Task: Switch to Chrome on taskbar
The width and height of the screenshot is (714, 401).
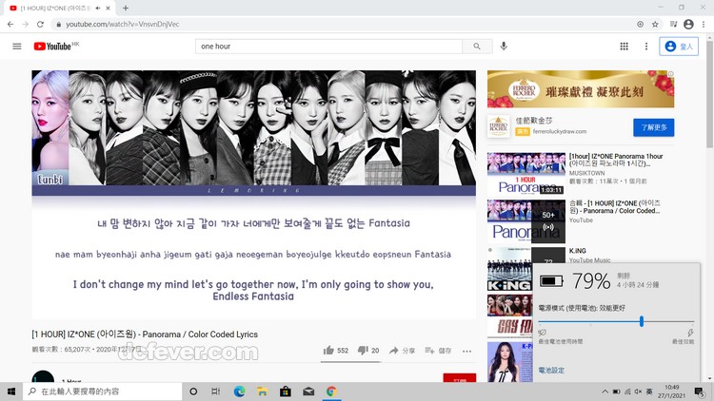Action: 331,391
